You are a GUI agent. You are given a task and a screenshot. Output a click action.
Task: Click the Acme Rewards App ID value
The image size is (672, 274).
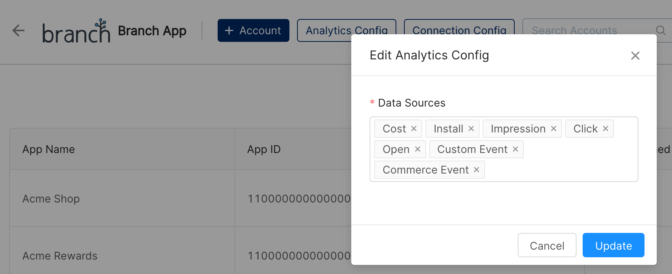pyautogui.click(x=299, y=256)
